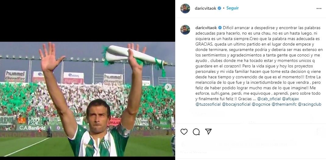The image size is (326, 160).
Task: Go to the @themiamifc mention
Action: pyautogui.click(x=284, y=104)
